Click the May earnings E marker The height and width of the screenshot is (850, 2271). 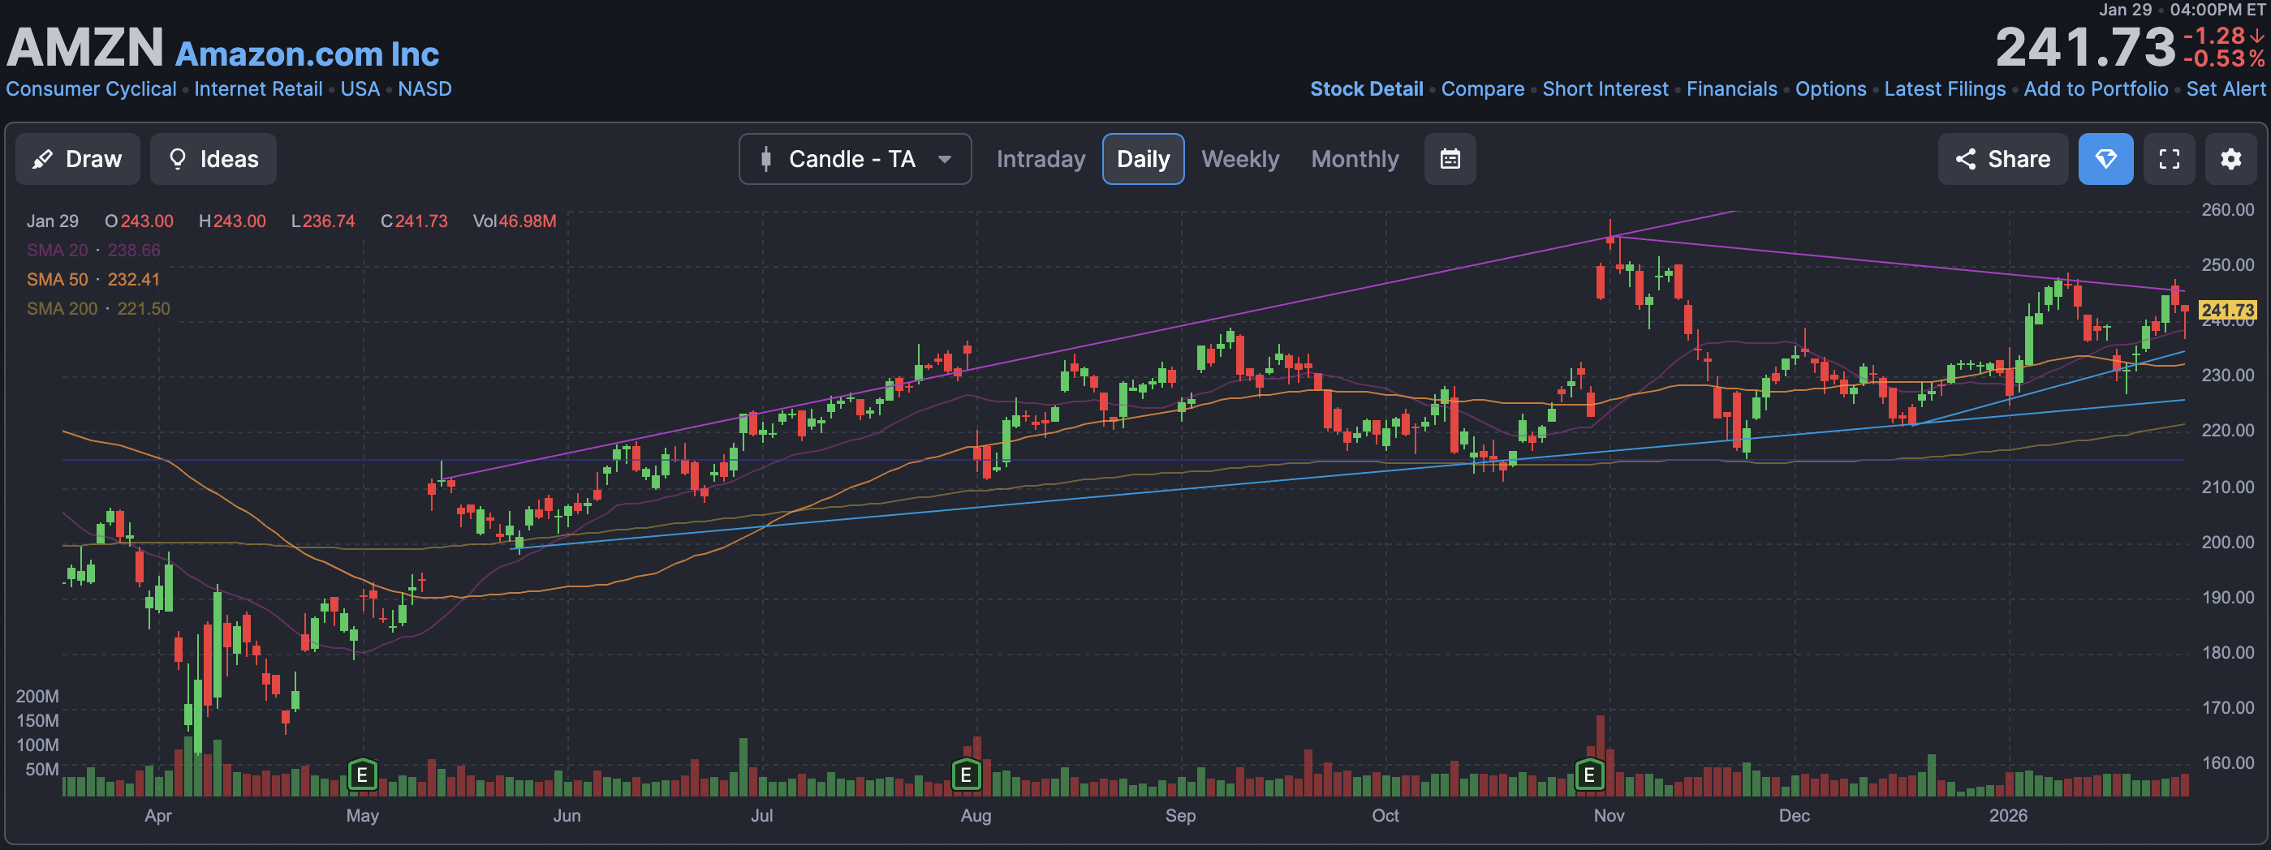click(x=362, y=775)
